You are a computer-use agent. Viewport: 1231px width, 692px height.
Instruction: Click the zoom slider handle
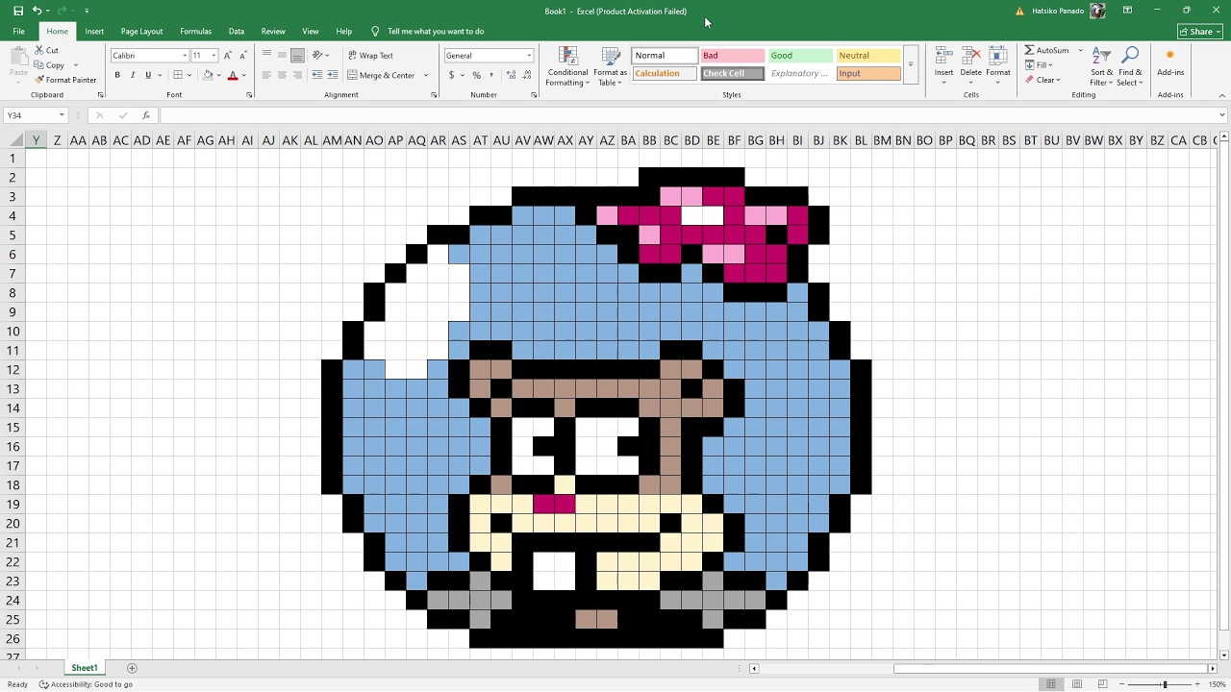pos(1164,684)
